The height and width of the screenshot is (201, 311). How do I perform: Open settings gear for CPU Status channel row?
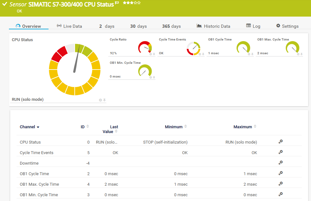point(280,142)
